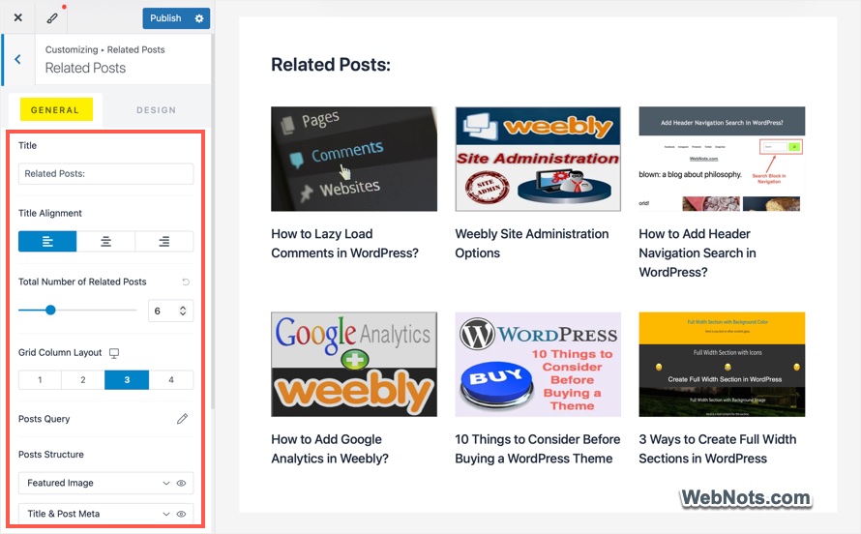Click the brush design options icon

pyautogui.click(x=52, y=18)
